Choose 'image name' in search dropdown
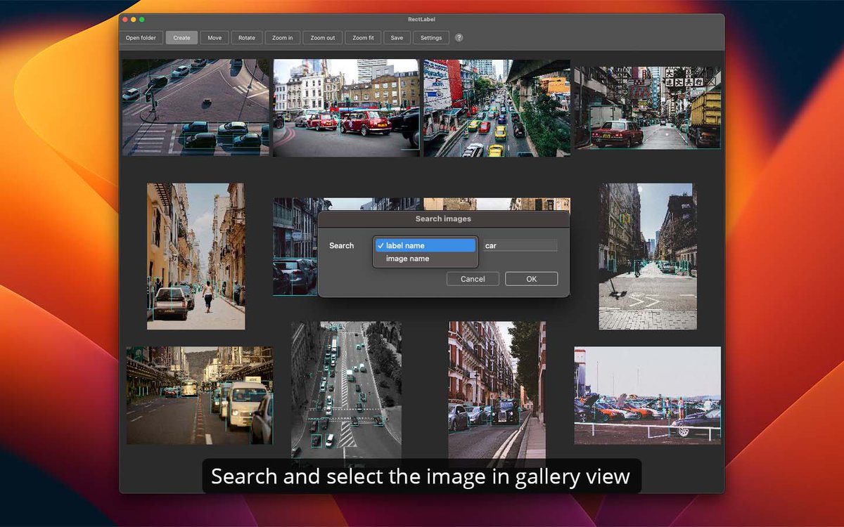The image size is (844, 527). pyautogui.click(x=426, y=259)
